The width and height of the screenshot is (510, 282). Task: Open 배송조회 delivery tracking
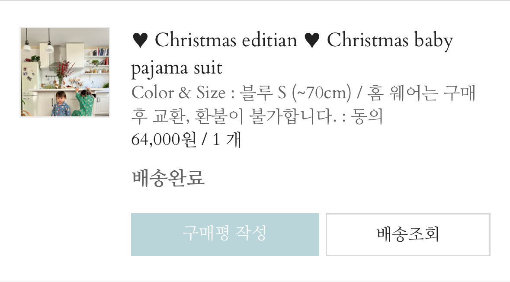point(407,234)
